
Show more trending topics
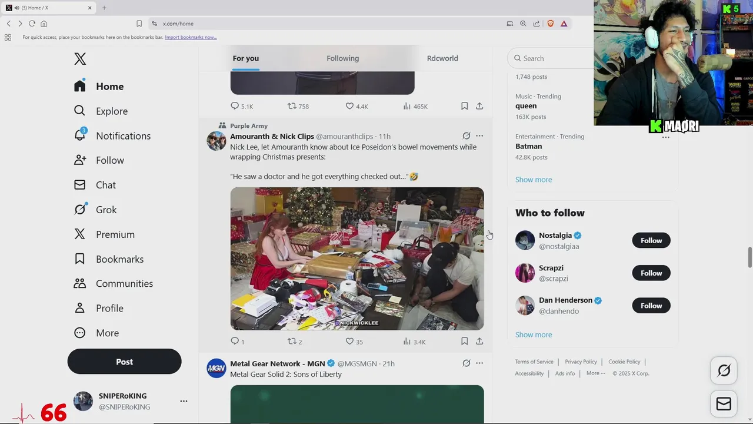click(534, 180)
